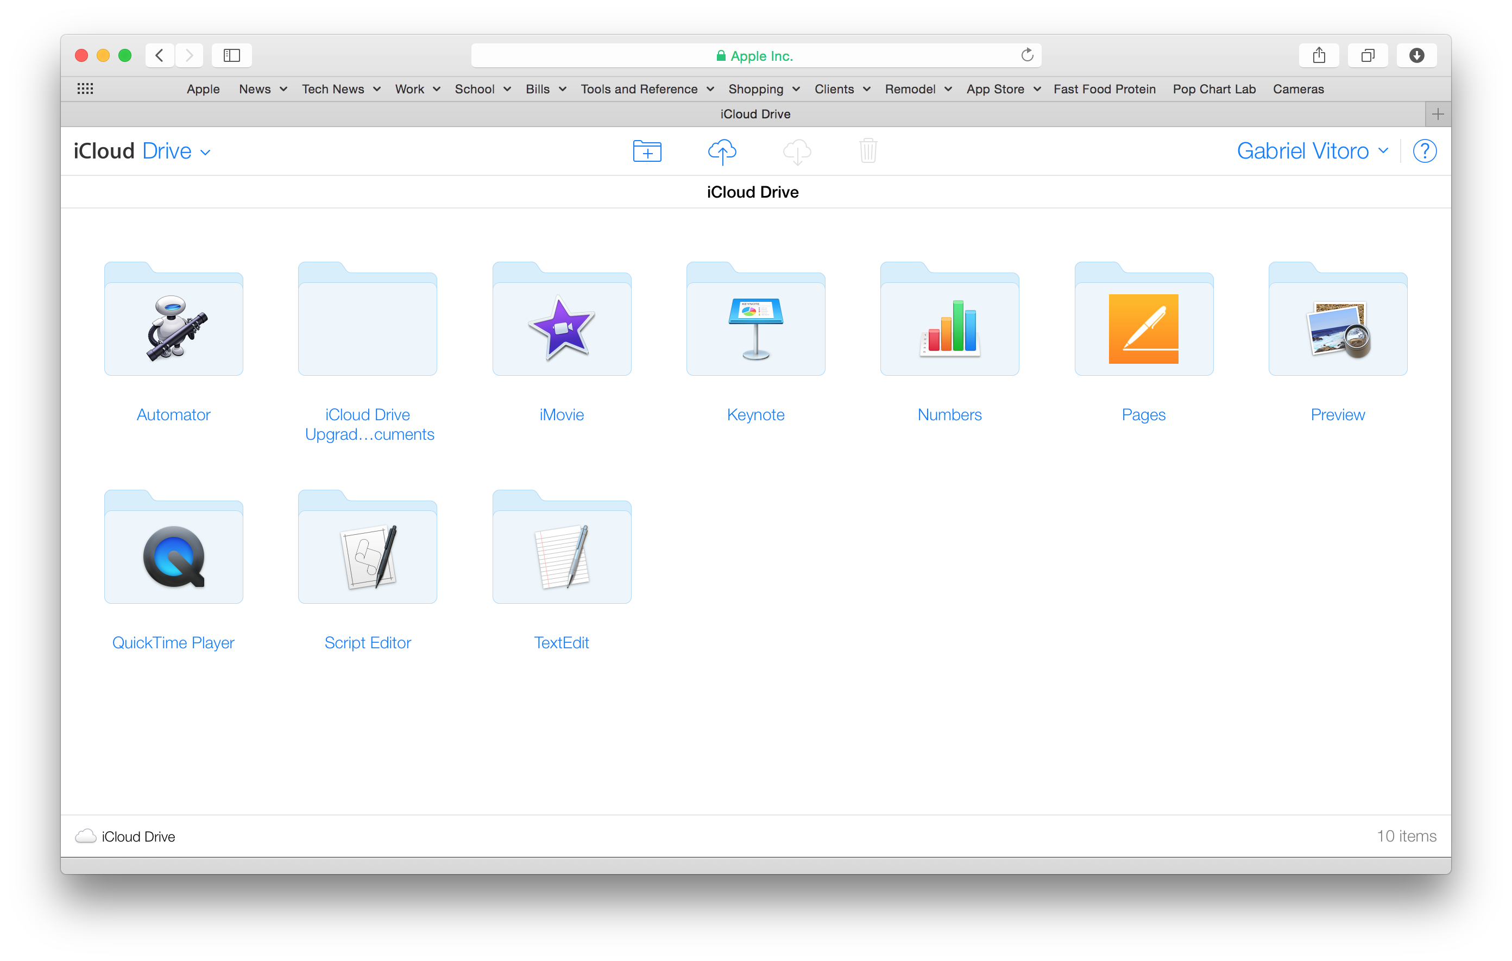
Task: Expand the Shopping bookmarks folder
Action: [764, 89]
